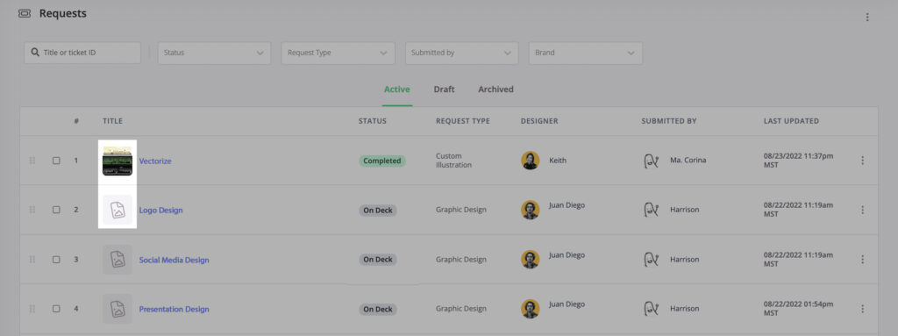Viewport: 898px width, 336px height.
Task: Open the row actions menu for Logo Design
Action: pyautogui.click(x=863, y=210)
